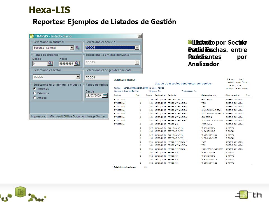Click the Fecha alta column header

[x=160, y=95]
